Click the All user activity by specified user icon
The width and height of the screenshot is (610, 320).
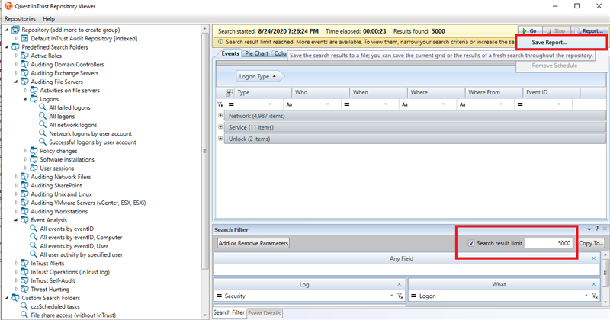[x=34, y=254]
